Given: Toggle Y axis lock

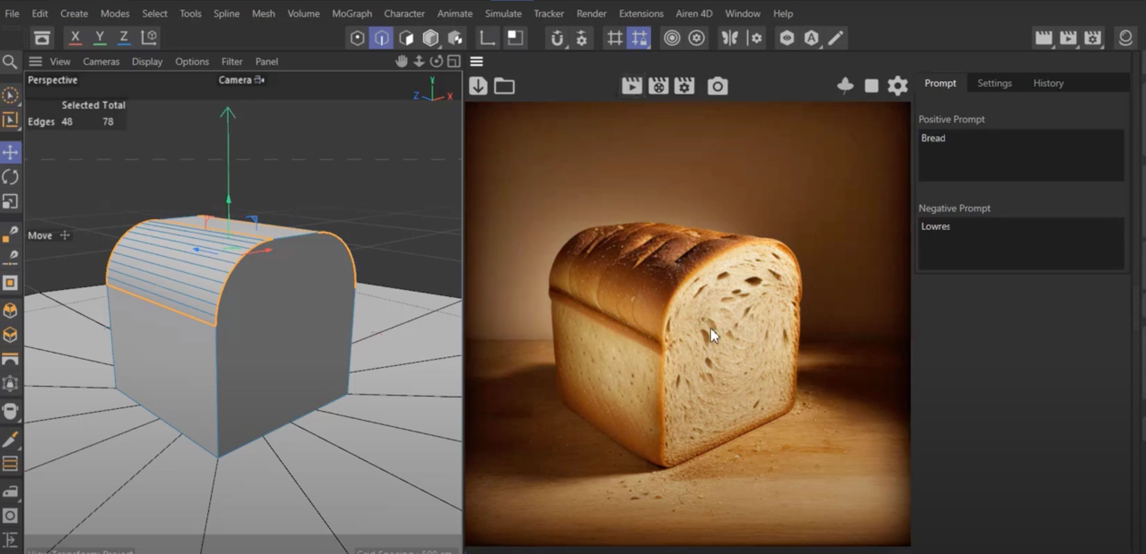Looking at the screenshot, I should pyautogui.click(x=100, y=38).
